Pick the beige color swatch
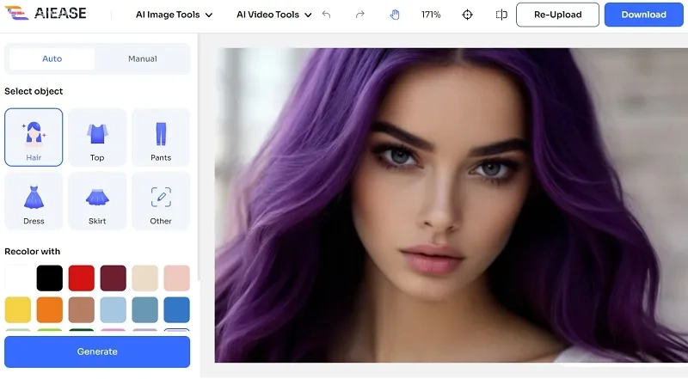The width and height of the screenshot is (688, 379). pyautogui.click(x=144, y=278)
